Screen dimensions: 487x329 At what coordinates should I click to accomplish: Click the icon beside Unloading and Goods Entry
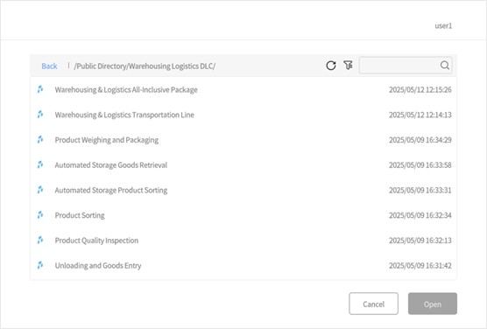(40, 265)
